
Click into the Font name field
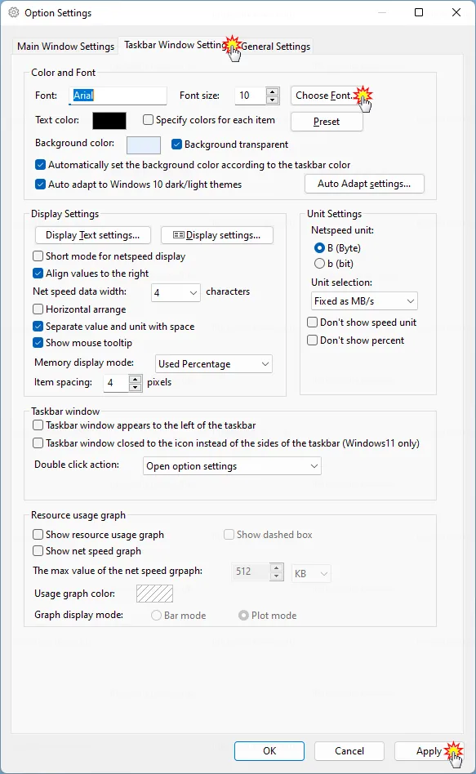click(118, 96)
